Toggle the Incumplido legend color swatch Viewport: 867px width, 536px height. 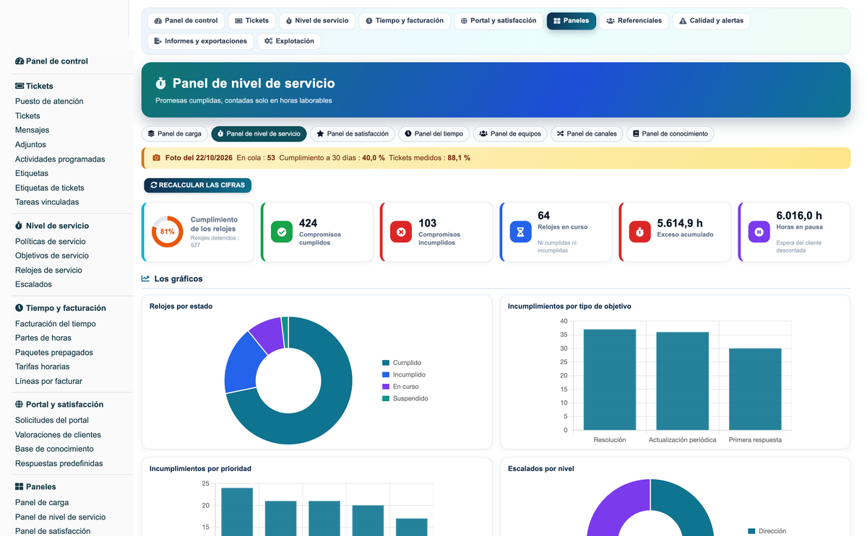(x=386, y=375)
